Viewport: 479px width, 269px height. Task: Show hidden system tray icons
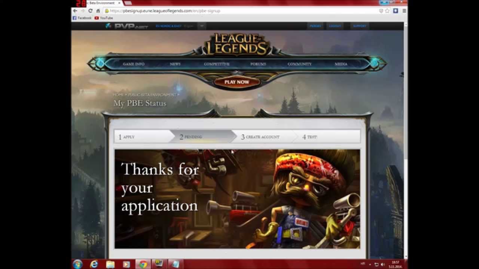coord(371,264)
